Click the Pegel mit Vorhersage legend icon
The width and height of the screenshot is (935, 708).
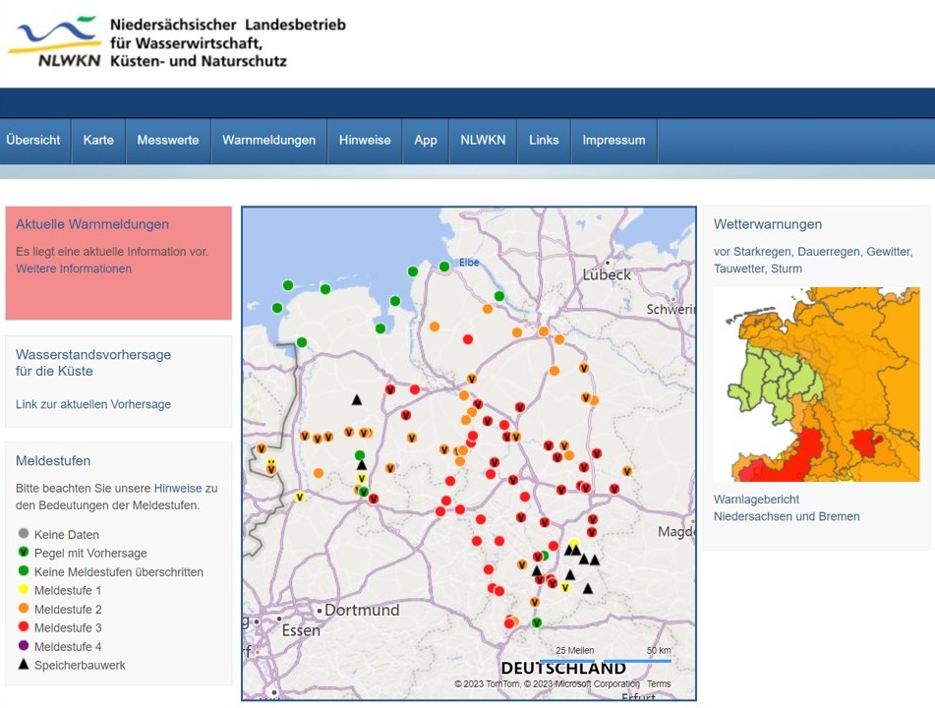(24, 553)
